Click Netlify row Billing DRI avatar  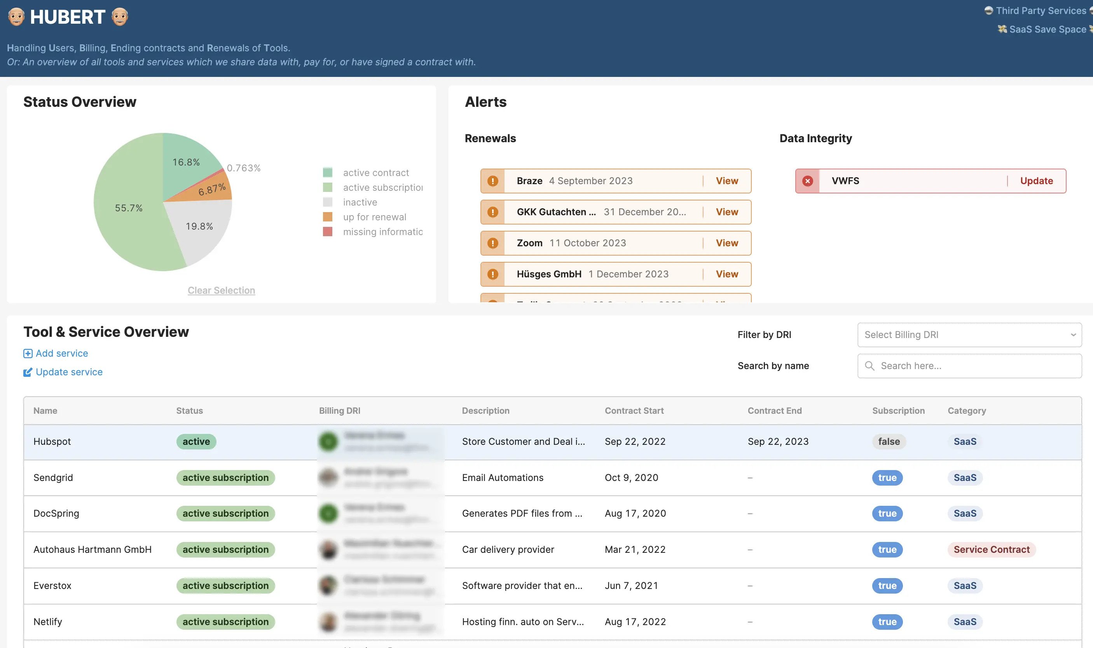tap(328, 622)
